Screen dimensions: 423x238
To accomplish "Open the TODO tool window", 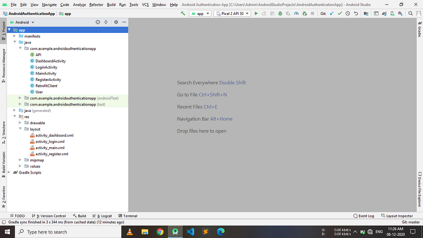I will (18, 216).
